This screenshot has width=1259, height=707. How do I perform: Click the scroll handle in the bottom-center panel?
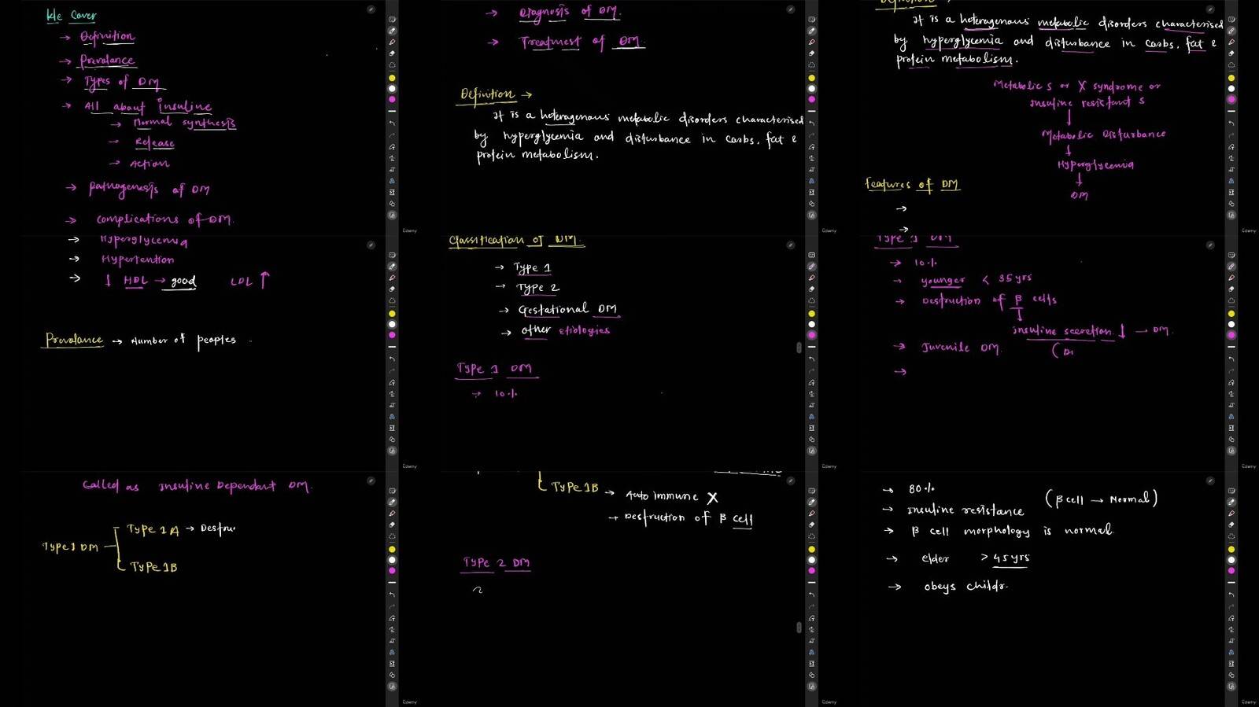click(799, 627)
